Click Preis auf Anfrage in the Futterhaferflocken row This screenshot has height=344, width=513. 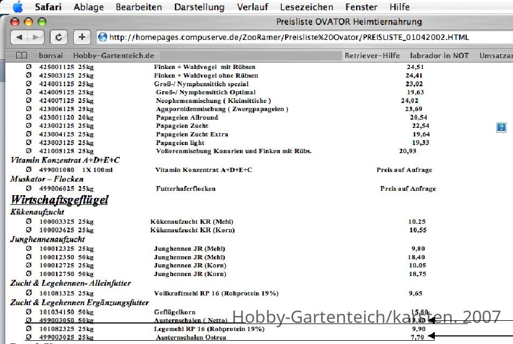408,189
